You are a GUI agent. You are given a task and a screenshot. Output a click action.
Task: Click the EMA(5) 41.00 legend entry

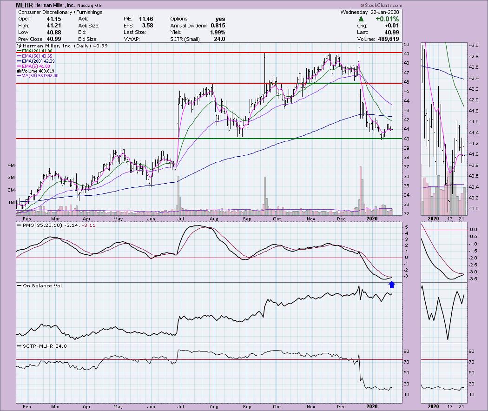pos(33,66)
